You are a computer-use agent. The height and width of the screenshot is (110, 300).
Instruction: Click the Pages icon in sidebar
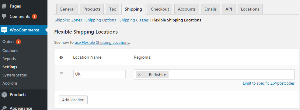[x=4, y=6]
